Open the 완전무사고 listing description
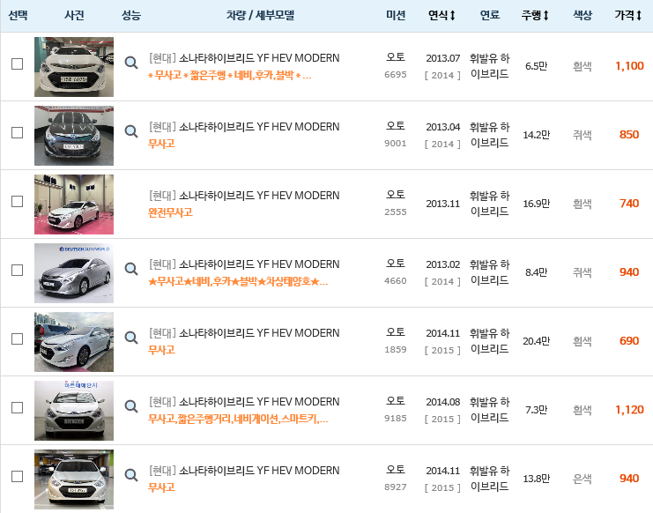Viewport: 653px width, 513px height. (x=170, y=212)
